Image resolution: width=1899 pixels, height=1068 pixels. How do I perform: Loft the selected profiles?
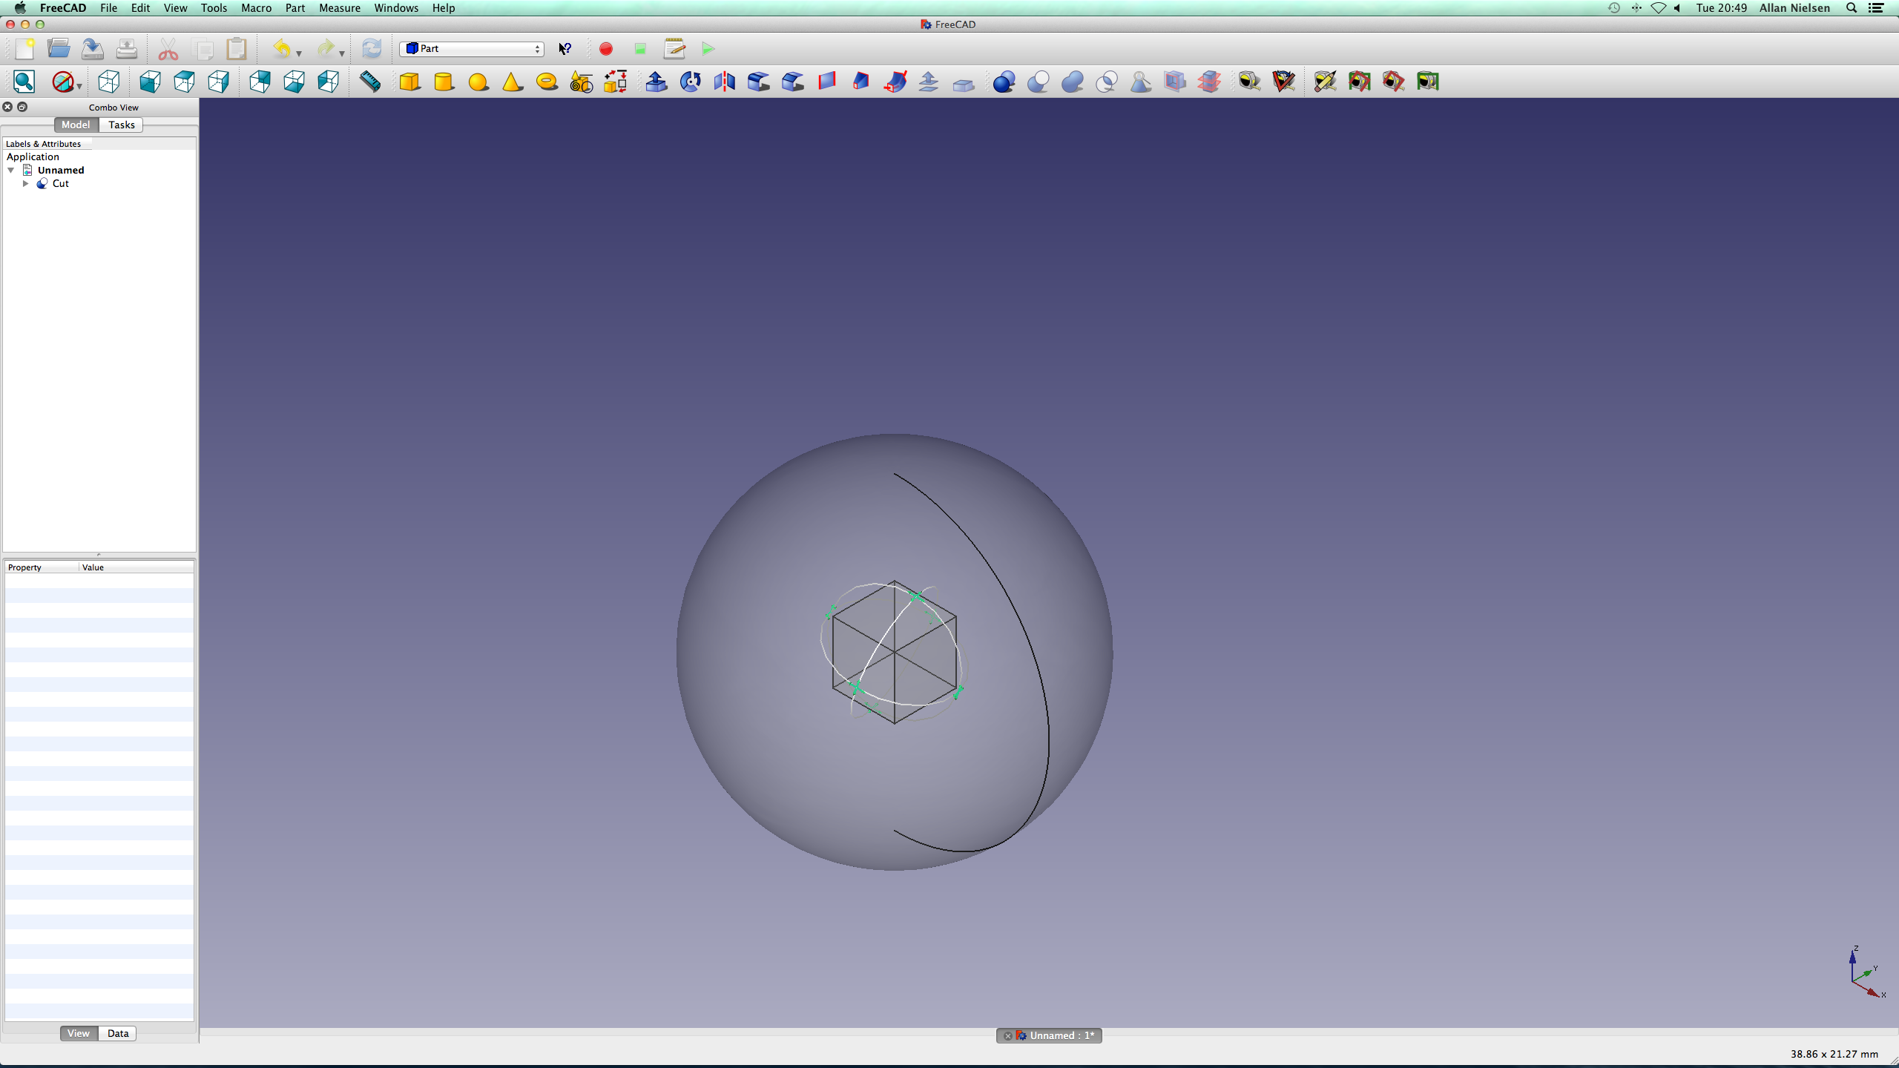tap(861, 82)
